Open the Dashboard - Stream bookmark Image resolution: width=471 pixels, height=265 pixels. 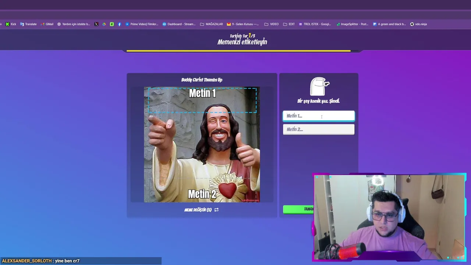(179, 24)
